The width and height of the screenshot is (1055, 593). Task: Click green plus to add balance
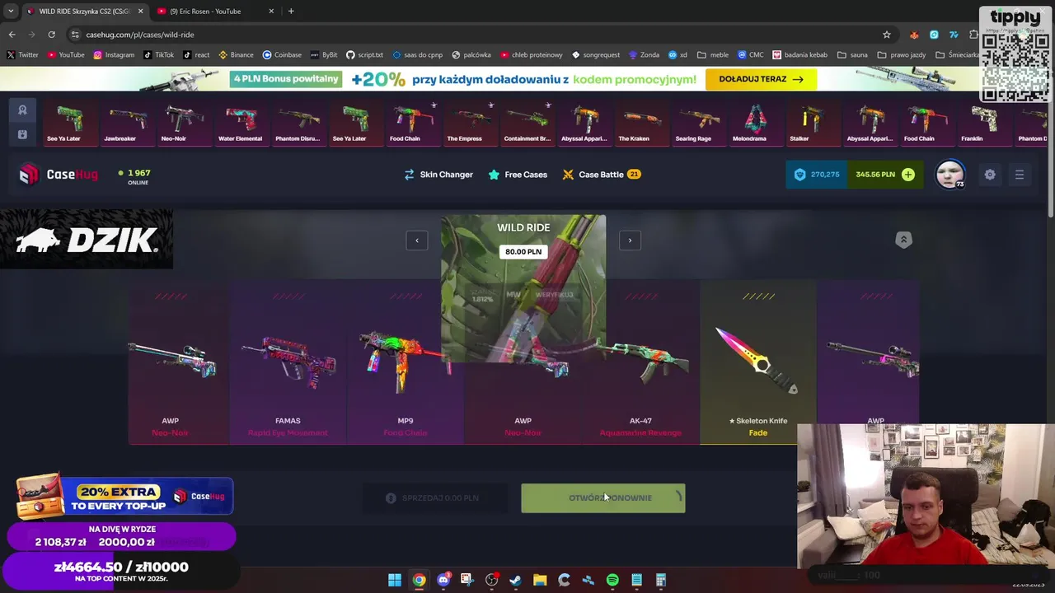pos(907,175)
